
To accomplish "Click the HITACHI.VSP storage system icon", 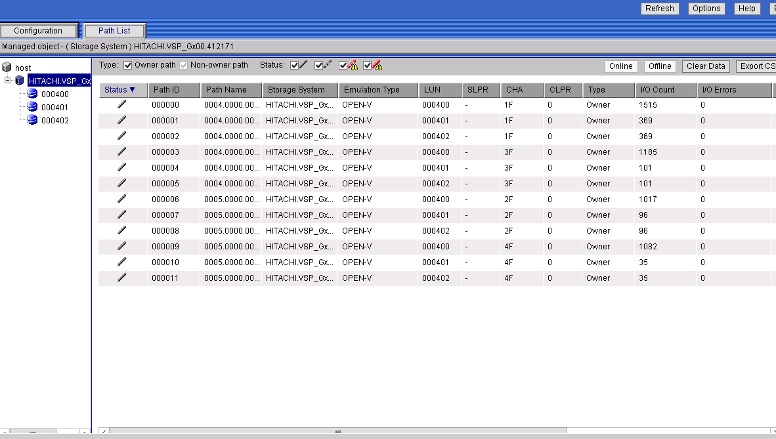I will tap(20, 80).
